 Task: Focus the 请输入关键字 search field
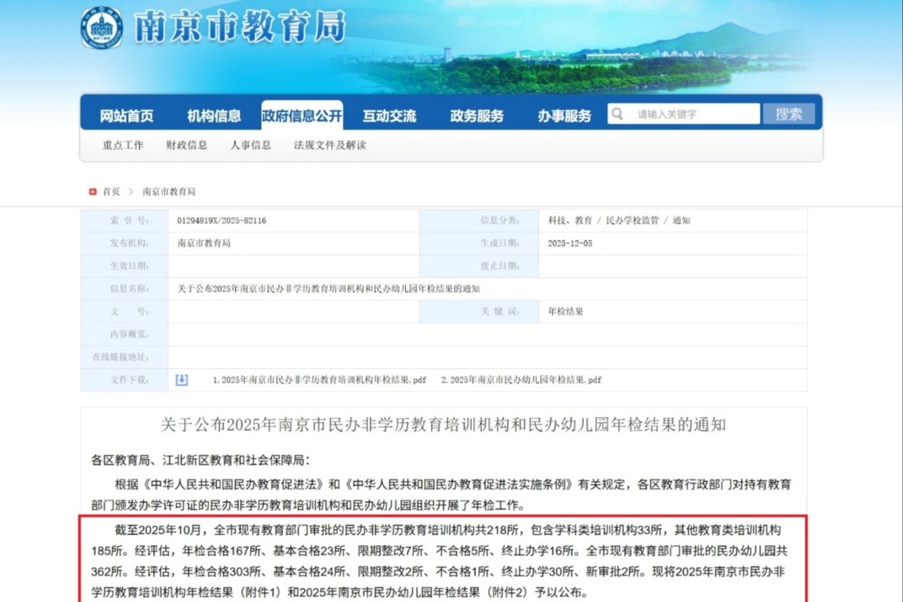(694, 114)
